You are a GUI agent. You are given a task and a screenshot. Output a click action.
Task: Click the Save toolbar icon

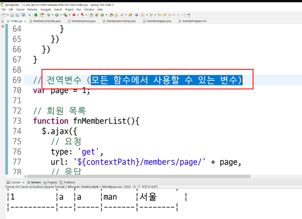coord(12,15)
